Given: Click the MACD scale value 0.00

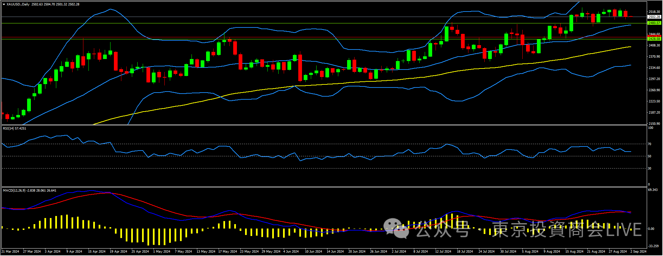Looking at the screenshot, I should 651,229.
